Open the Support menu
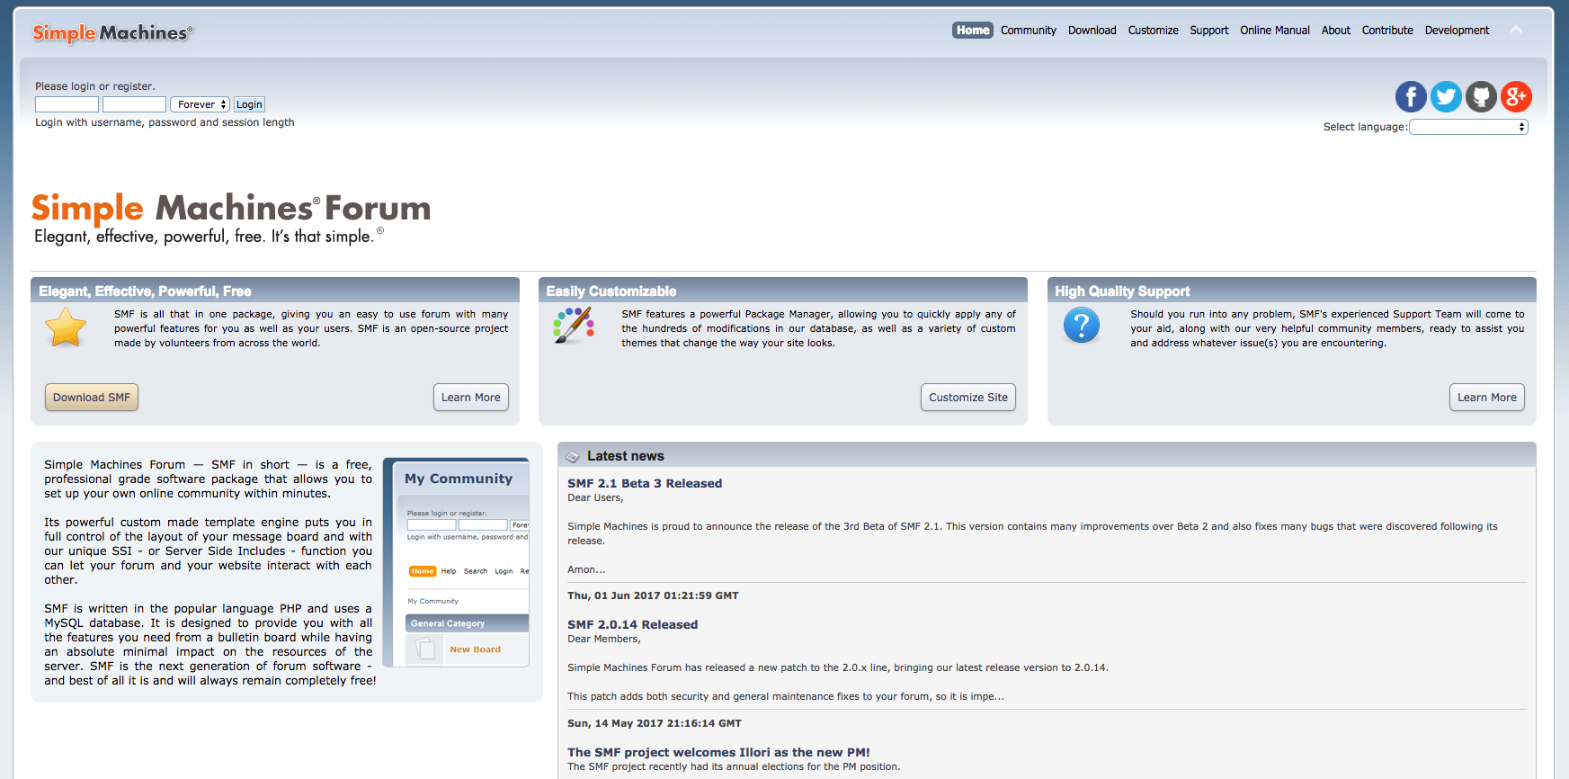The image size is (1569, 779). [x=1209, y=31]
